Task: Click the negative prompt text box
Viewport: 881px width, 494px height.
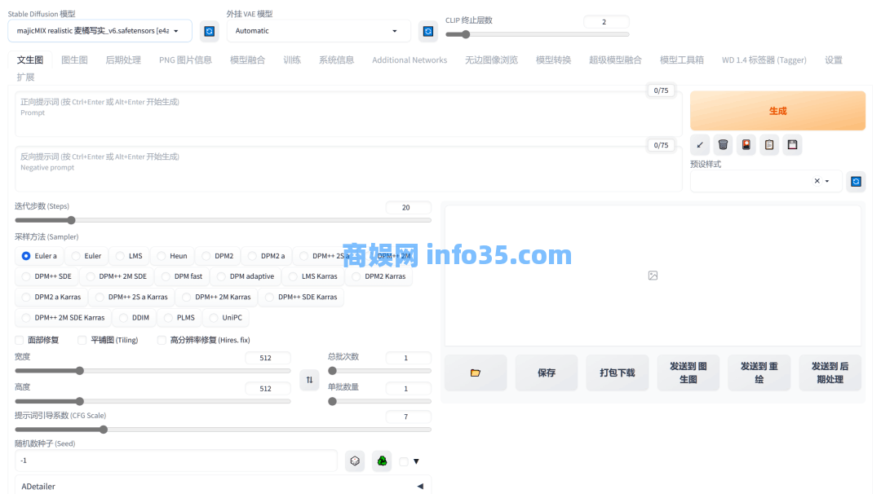Action: (348, 169)
